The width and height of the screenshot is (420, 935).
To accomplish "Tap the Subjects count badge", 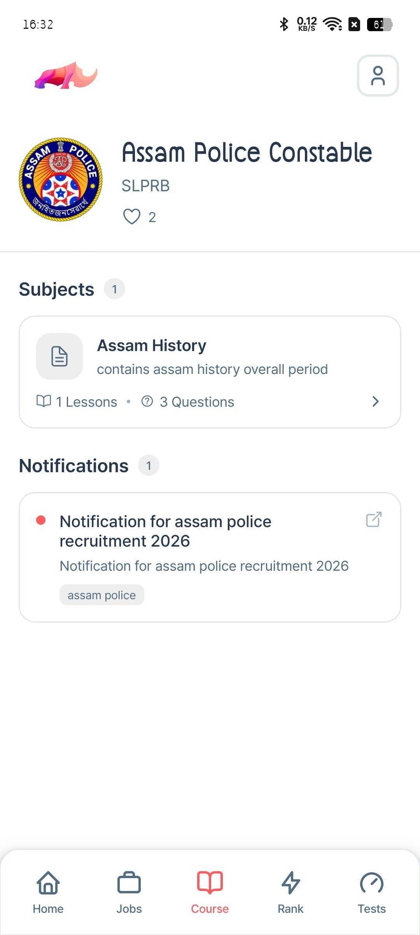I will point(114,289).
